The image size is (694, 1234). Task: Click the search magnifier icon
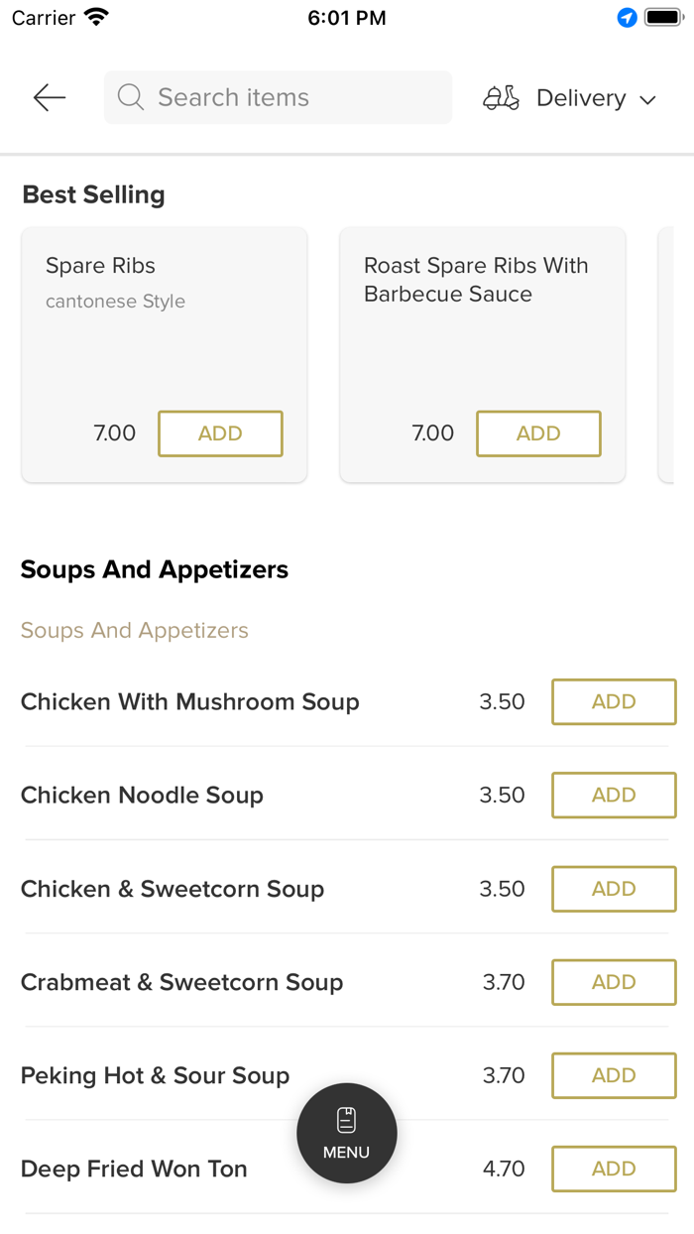pos(130,97)
